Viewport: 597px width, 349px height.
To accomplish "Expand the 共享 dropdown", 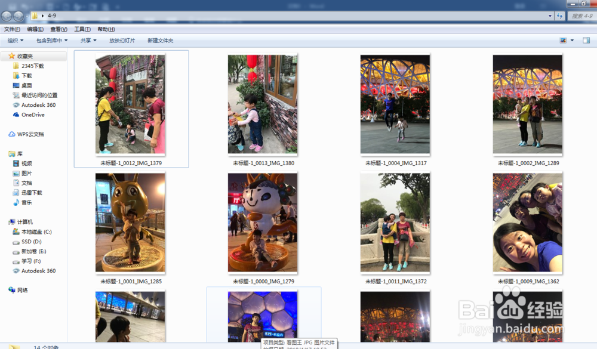I will [x=88, y=41].
